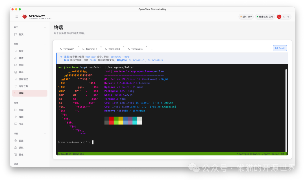Viewport: 305px width, 180px height.
Task: Switch to Terminal 2 tab
Action: [x=91, y=49]
